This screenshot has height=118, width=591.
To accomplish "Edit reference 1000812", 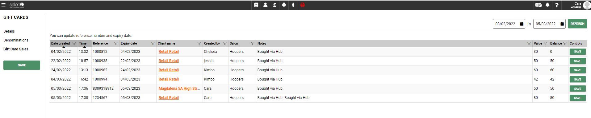I will tap(100, 52).
